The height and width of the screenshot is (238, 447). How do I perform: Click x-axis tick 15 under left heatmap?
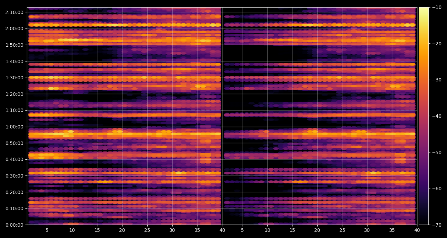pyautogui.click(x=97, y=230)
